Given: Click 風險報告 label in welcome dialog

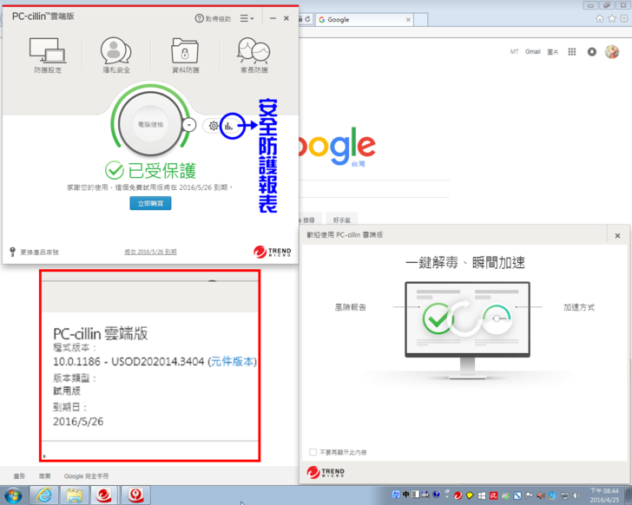Looking at the screenshot, I should pyautogui.click(x=350, y=308).
